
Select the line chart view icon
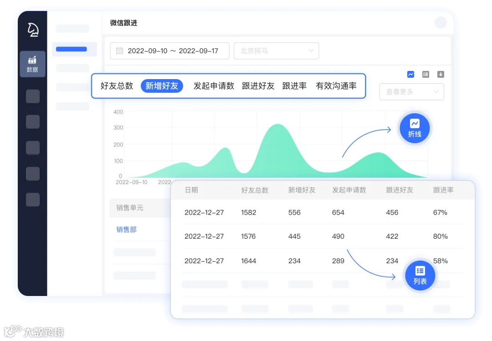[x=411, y=74]
